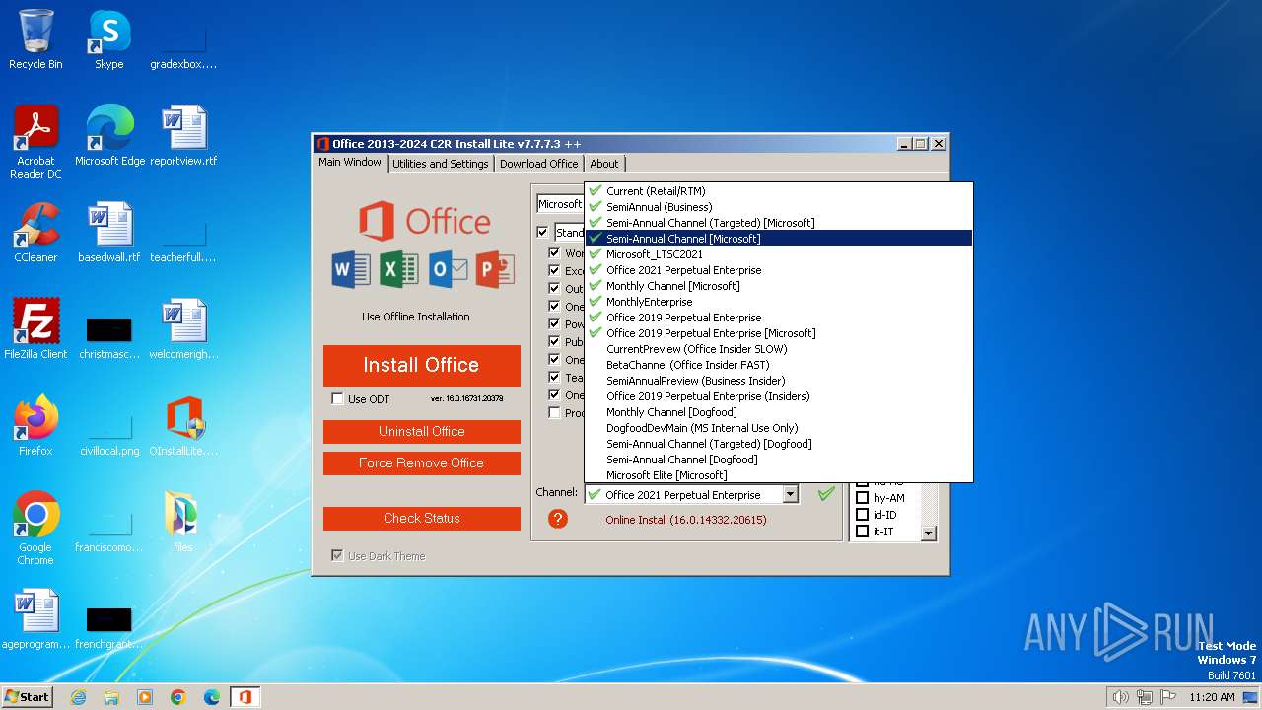Open ageprogram... document icon
Image resolution: width=1262 pixels, height=710 pixels.
35,619
